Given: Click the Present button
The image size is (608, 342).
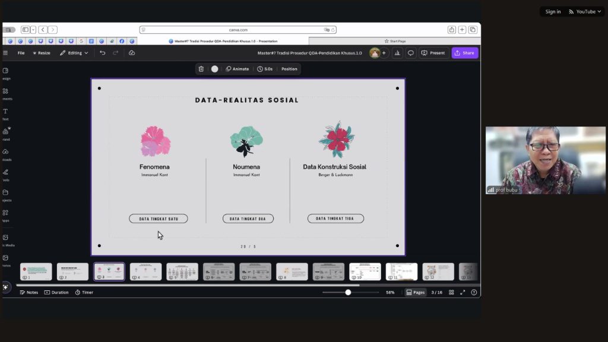Looking at the screenshot, I should pos(433,53).
